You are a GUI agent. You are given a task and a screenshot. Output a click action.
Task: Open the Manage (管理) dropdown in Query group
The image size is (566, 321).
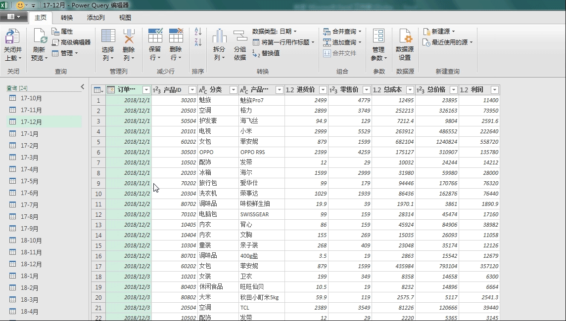(x=65, y=53)
